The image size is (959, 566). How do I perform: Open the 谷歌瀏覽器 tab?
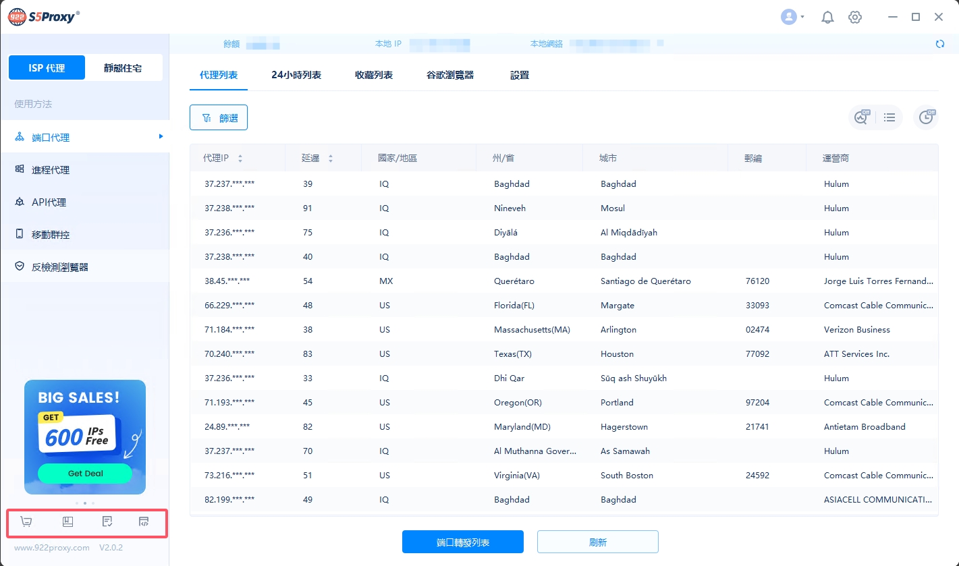coord(450,75)
